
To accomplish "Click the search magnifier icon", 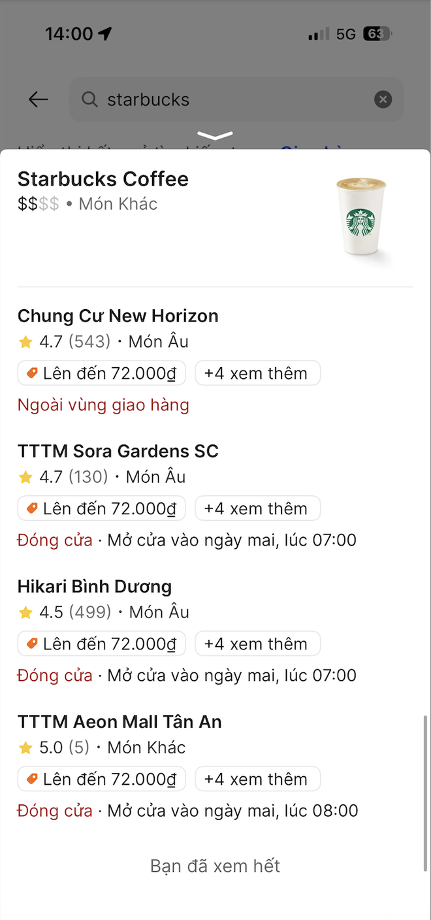I will 89,99.
